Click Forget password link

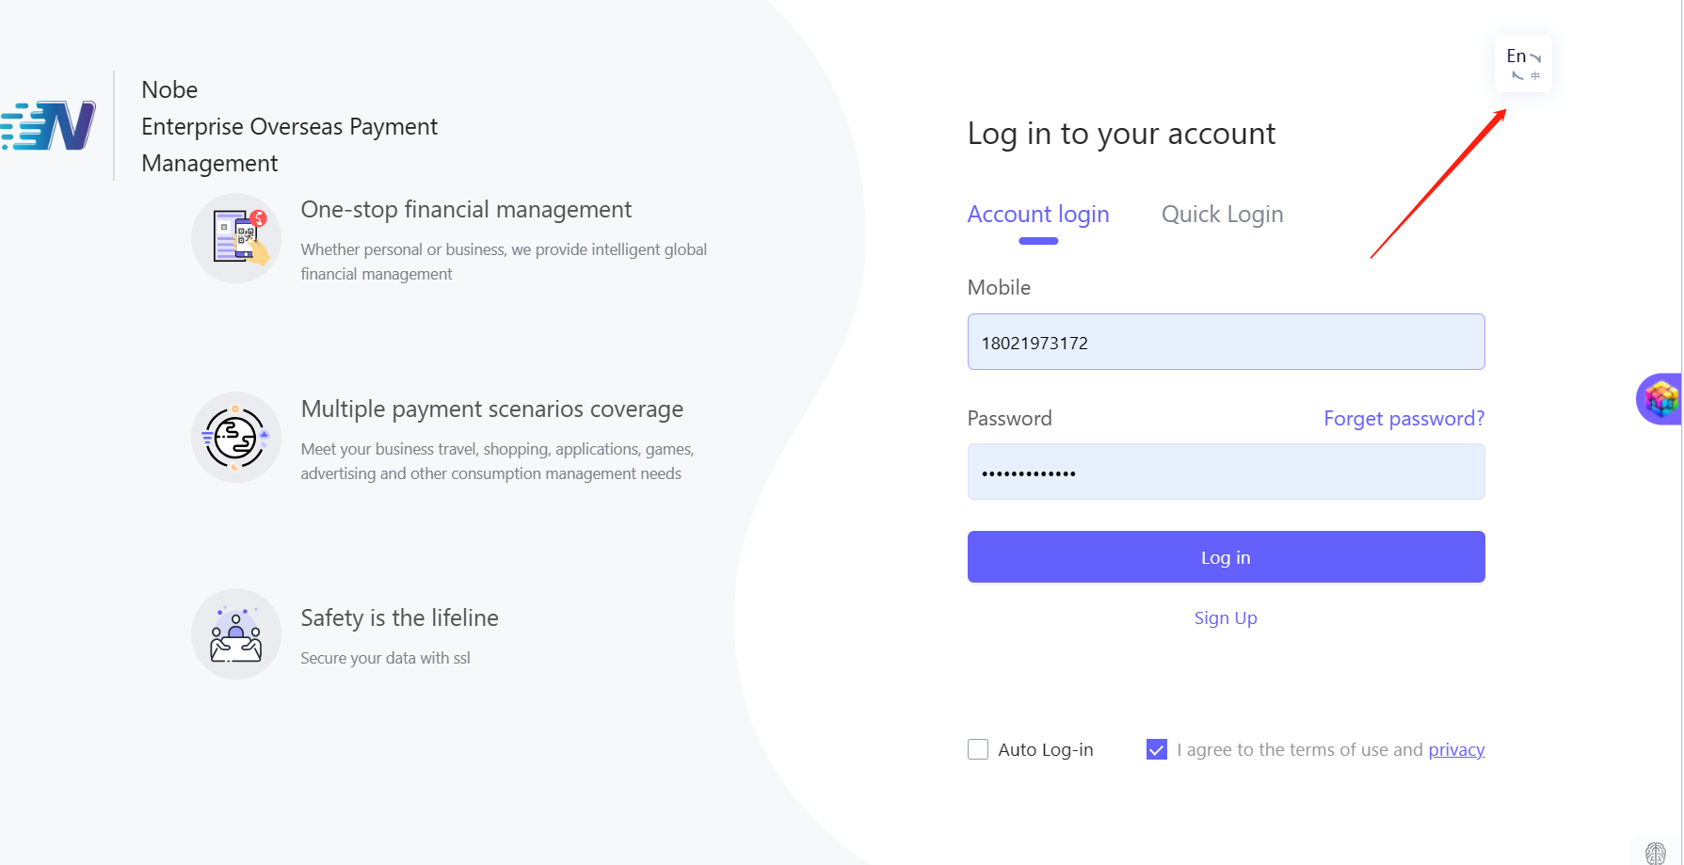coord(1403,419)
